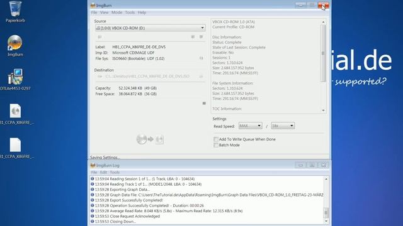Screen dimensions: 403x226
Task: Open the Mode menu
Action: pyautogui.click(x=116, y=13)
